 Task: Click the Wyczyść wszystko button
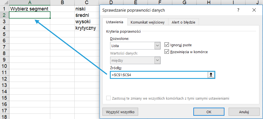pos(120,112)
